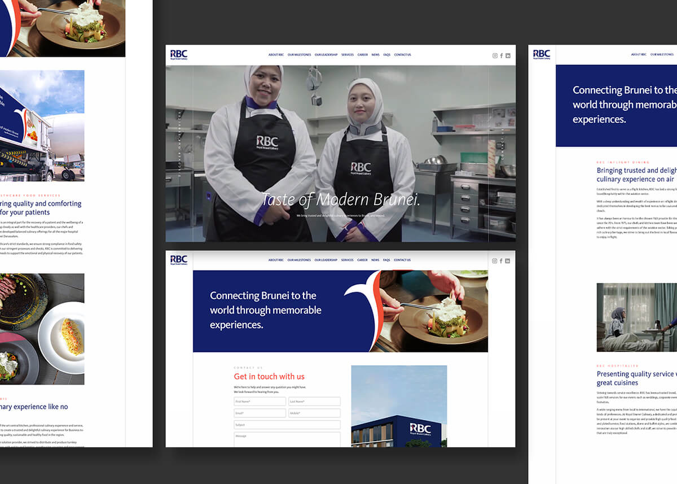The width and height of the screenshot is (677, 484).
Task: Open Facebook icon on the homepage header
Action: [502, 55]
